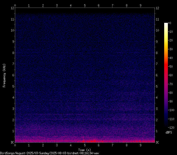
Task: Click the 'dBFS' colorbar unit label
Action: [x=169, y=132]
